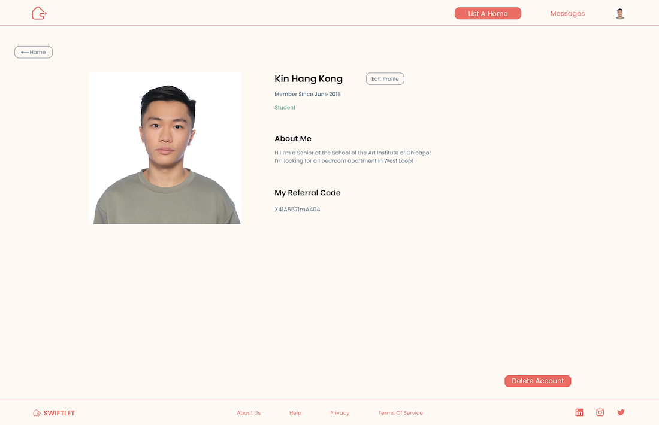659x425 pixels.
Task: Click the referral code X41A5571mA404
Action: (x=297, y=209)
